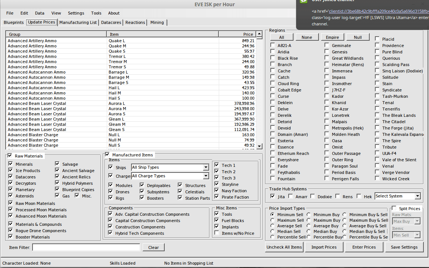Click inside the Item Filter field
The height and width of the screenshot is (268, 429).
click(x=86, y=247)
